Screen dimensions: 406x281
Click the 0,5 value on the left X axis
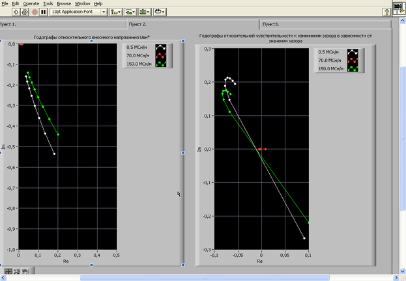(x=117, y=255)
